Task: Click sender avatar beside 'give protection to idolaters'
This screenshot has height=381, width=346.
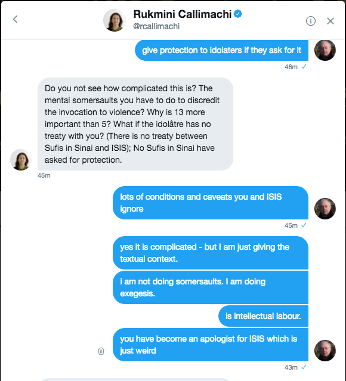Action: [325, 50]
